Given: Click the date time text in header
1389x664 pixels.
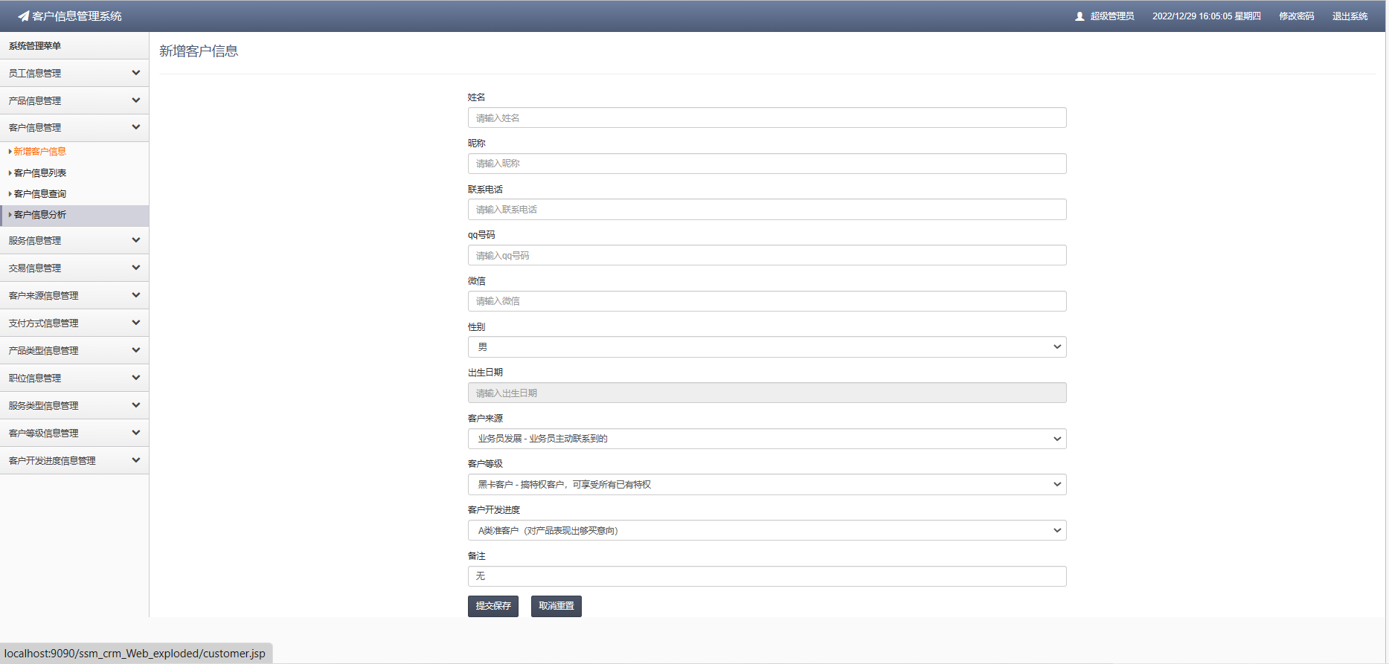Looking at the screenshot, I should click(x=1206, y=16).
